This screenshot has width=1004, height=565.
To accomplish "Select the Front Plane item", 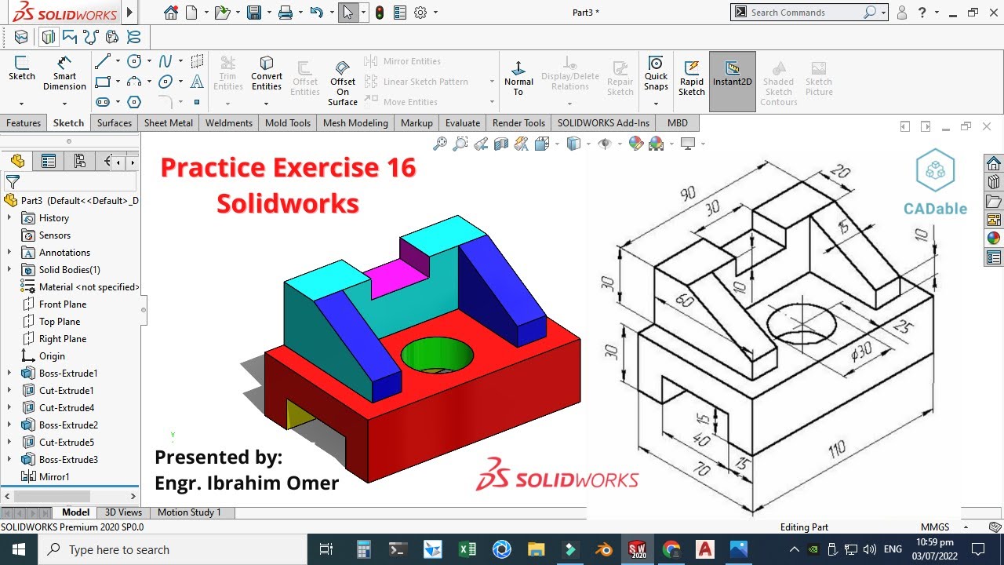I will click(63, 304).
